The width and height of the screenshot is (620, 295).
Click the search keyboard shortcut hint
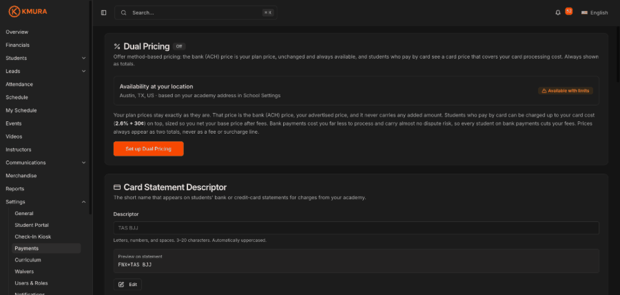pos(268,12)
